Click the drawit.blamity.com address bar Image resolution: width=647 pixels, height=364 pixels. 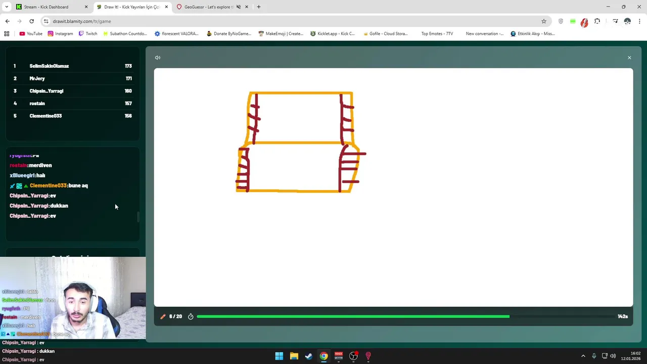coord(293,21)
